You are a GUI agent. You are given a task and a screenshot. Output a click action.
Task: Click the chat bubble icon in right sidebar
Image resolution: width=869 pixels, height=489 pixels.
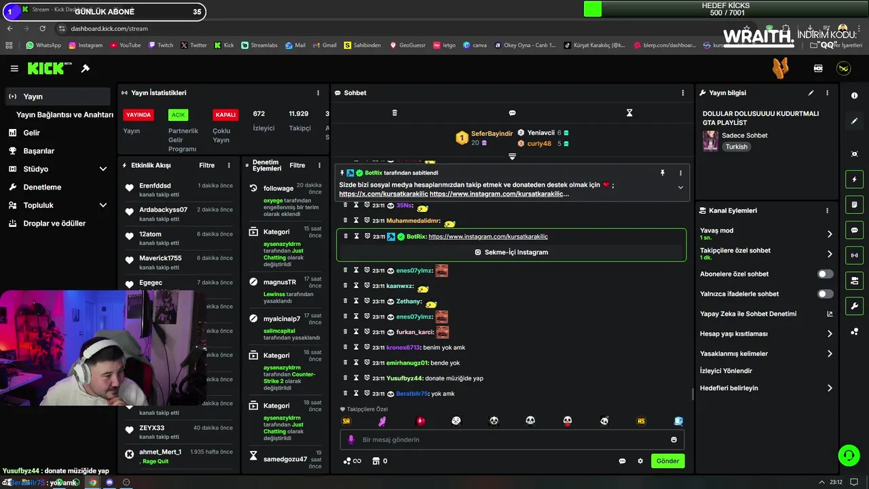[x=854, y=230]
